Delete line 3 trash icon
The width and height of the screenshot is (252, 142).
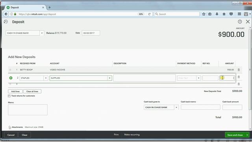[x=239, y=84]
